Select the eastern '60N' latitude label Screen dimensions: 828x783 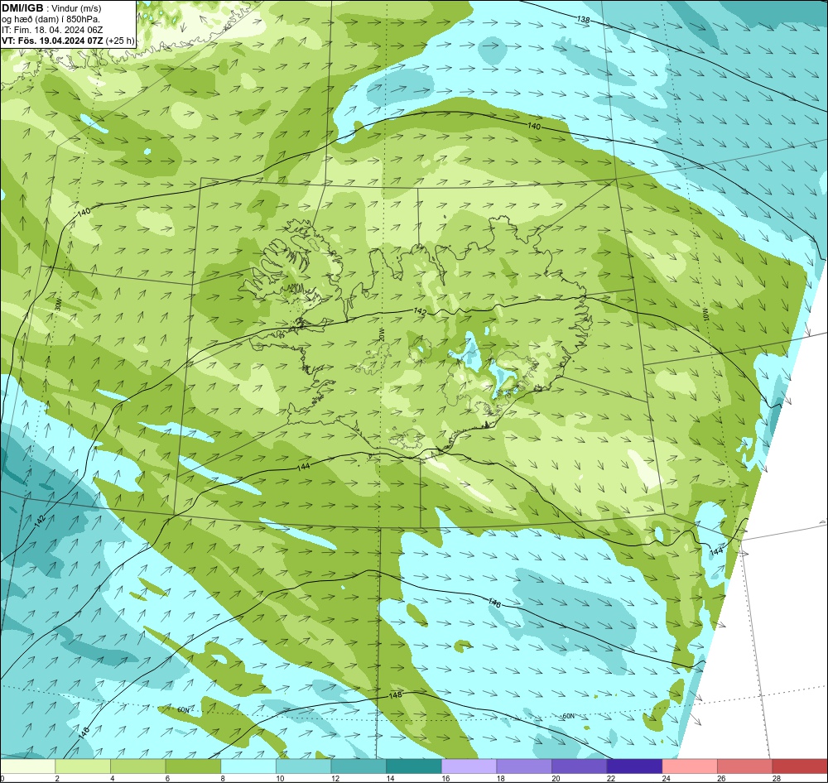coord(568,717)
